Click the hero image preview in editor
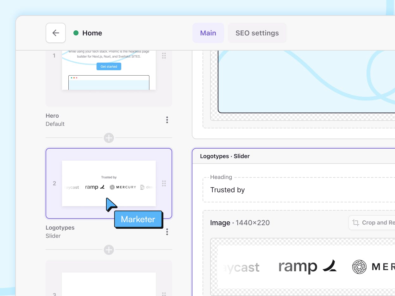The height and width of the screenshot is (296, 395). [306, 82]
